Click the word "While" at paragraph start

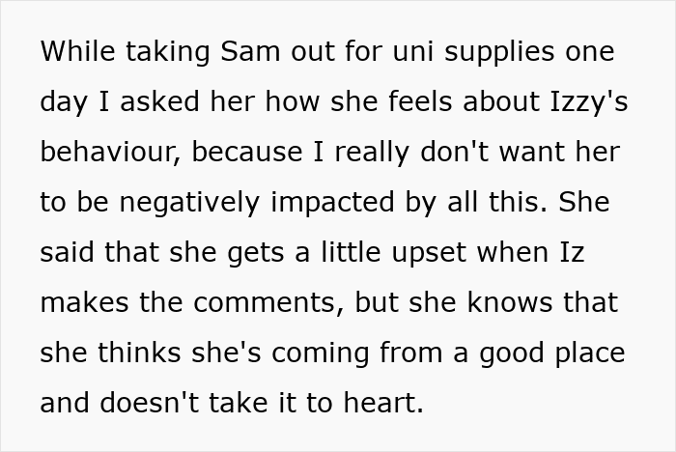tap(73, 51)
